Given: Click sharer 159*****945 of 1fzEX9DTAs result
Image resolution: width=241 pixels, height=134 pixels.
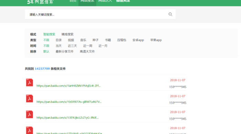Looking at the screenshot, I should click(178, 103).
